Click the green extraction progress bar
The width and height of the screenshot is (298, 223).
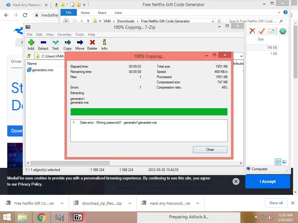pyautogui.click(x=149, y=112)
